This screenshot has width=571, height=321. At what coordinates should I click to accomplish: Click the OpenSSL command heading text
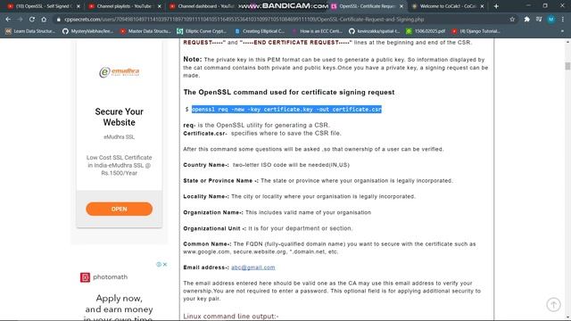tap(289, 92)
